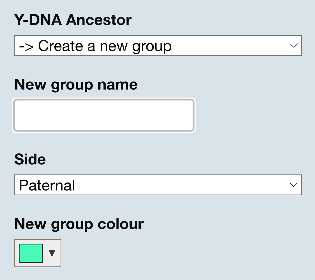Viewport: 315px width, 280px height.
Task: Open the chevron arrow beside Paternal
Action: coord(293,185)
